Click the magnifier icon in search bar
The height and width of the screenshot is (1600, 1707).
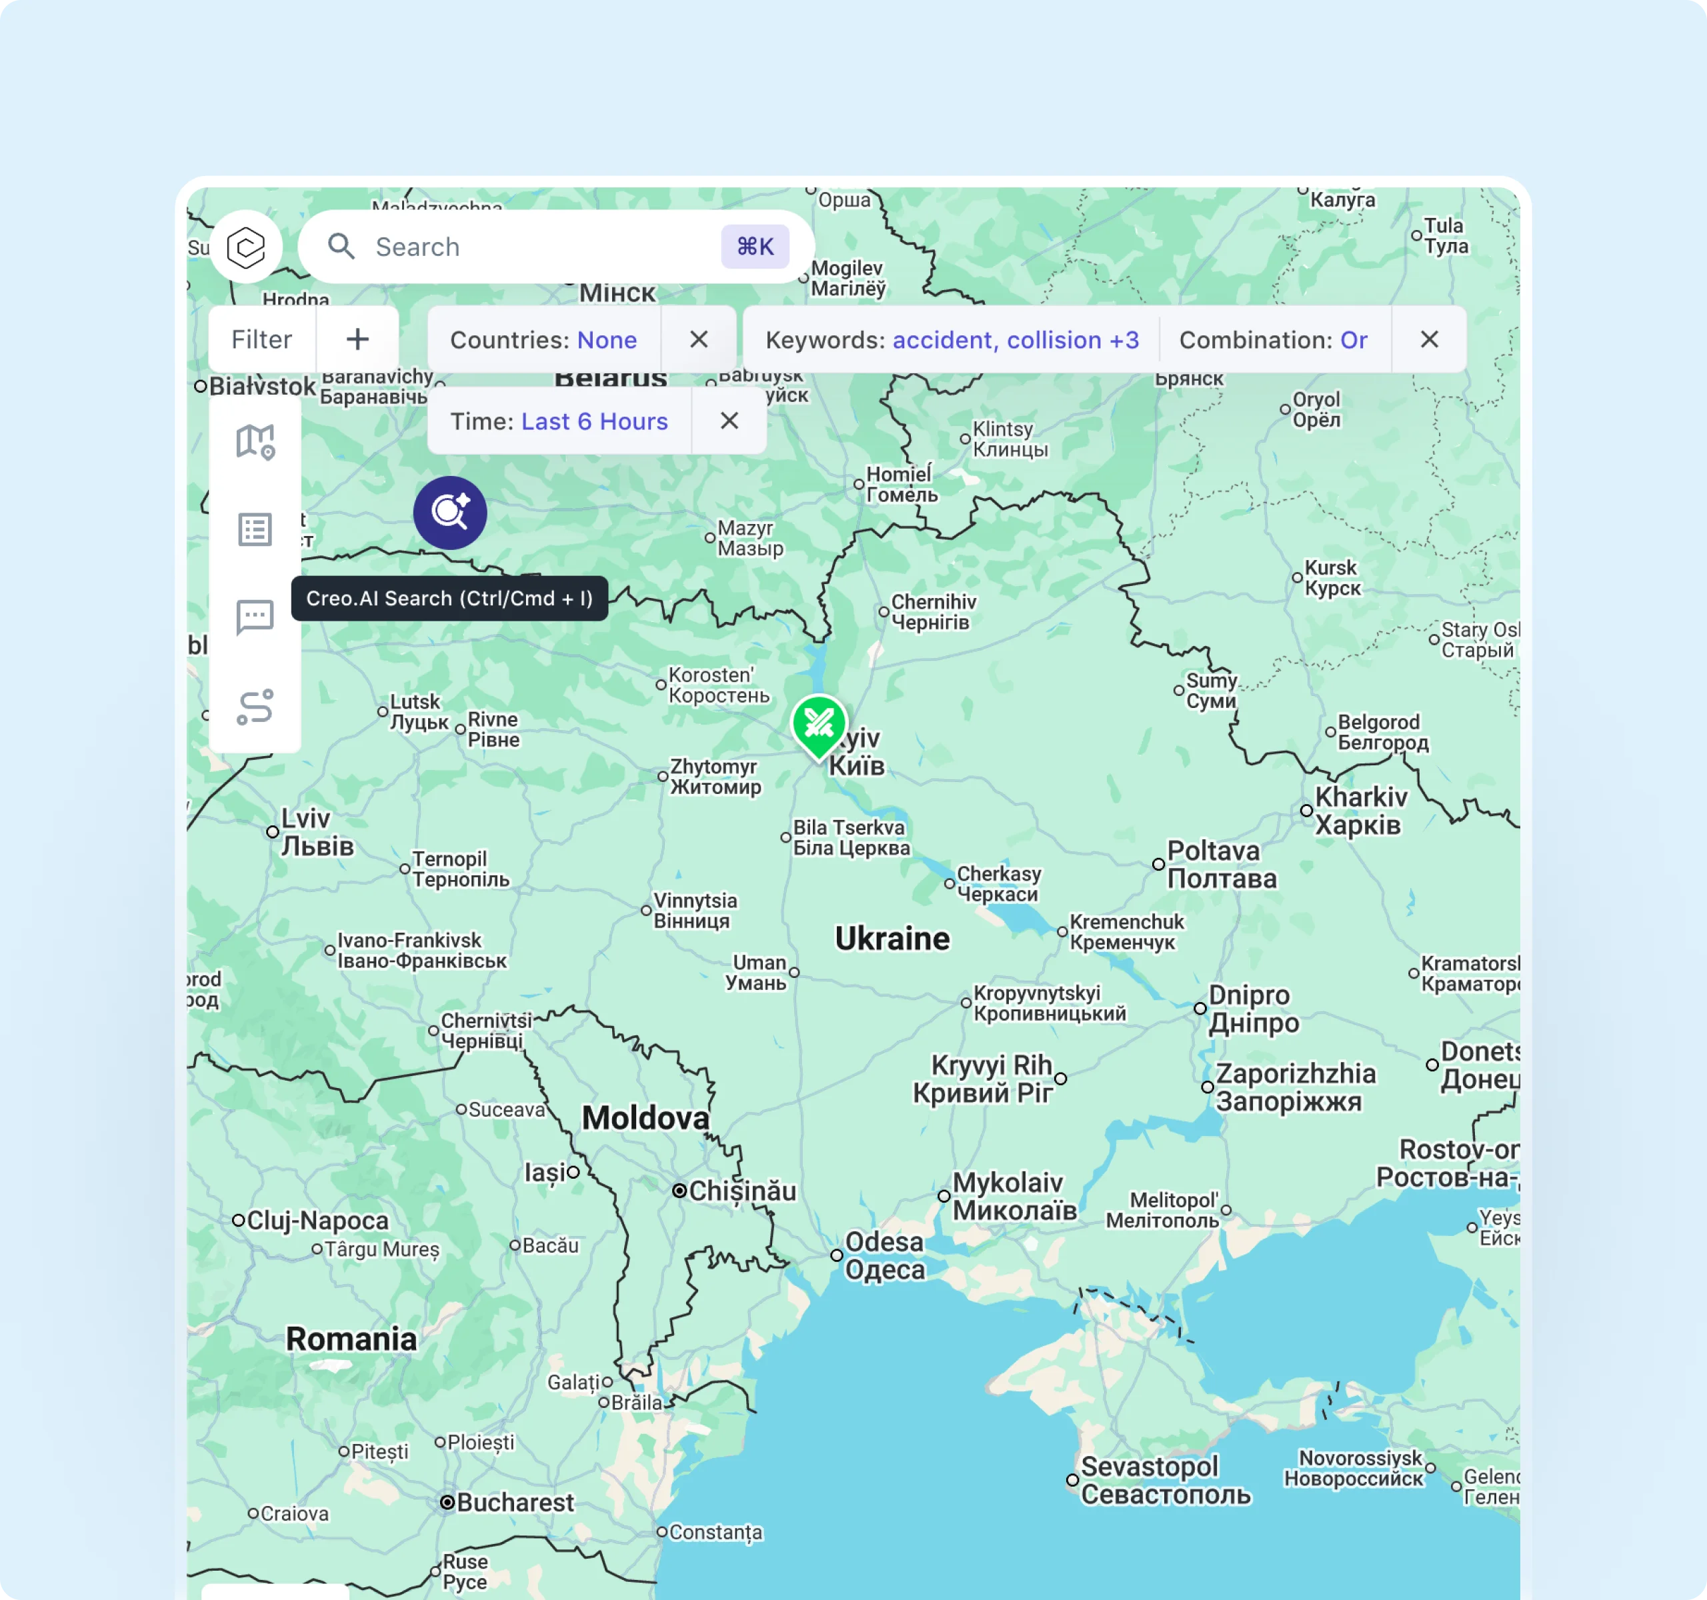click(341, 247)
